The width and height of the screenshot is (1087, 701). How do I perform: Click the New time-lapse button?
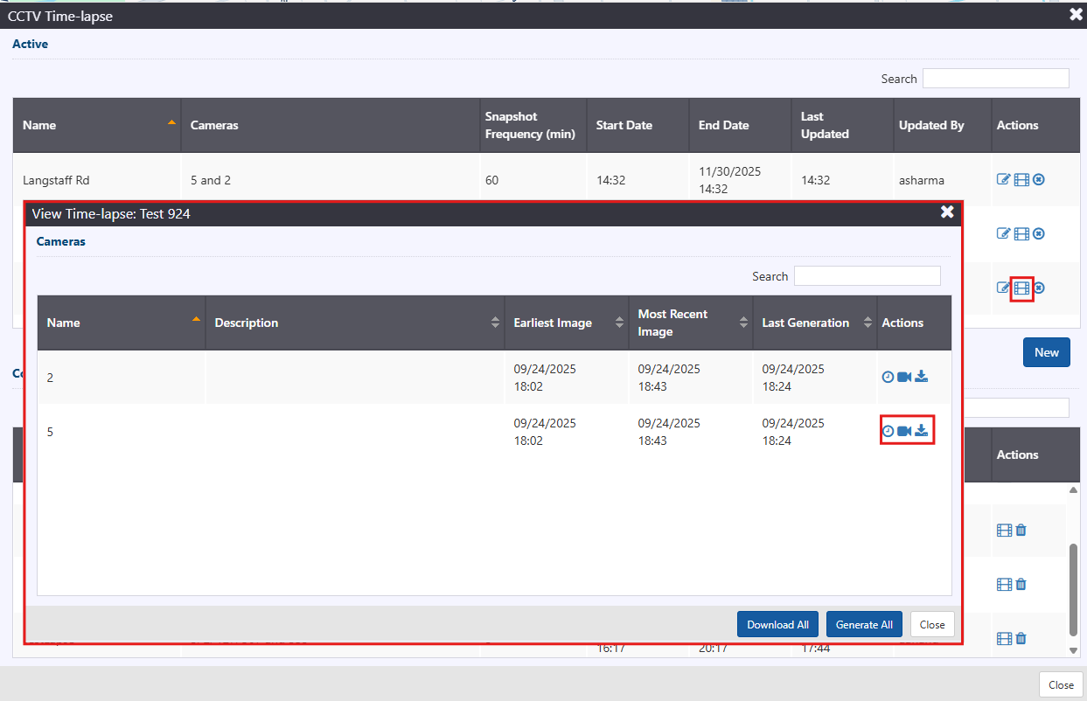1046,352
